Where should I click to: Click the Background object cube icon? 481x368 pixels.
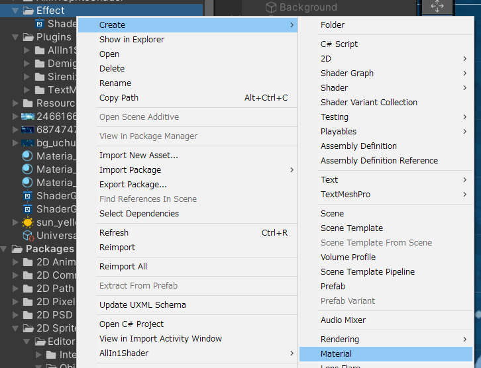(271, 7)
